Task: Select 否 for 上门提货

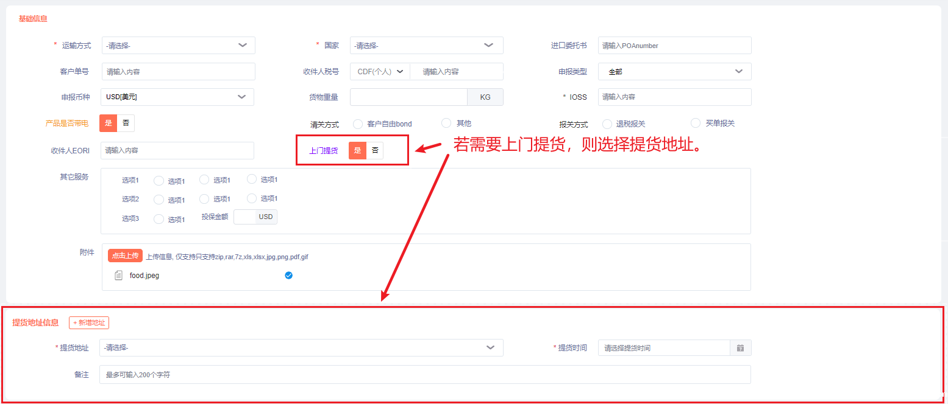Action: (375, 150)
